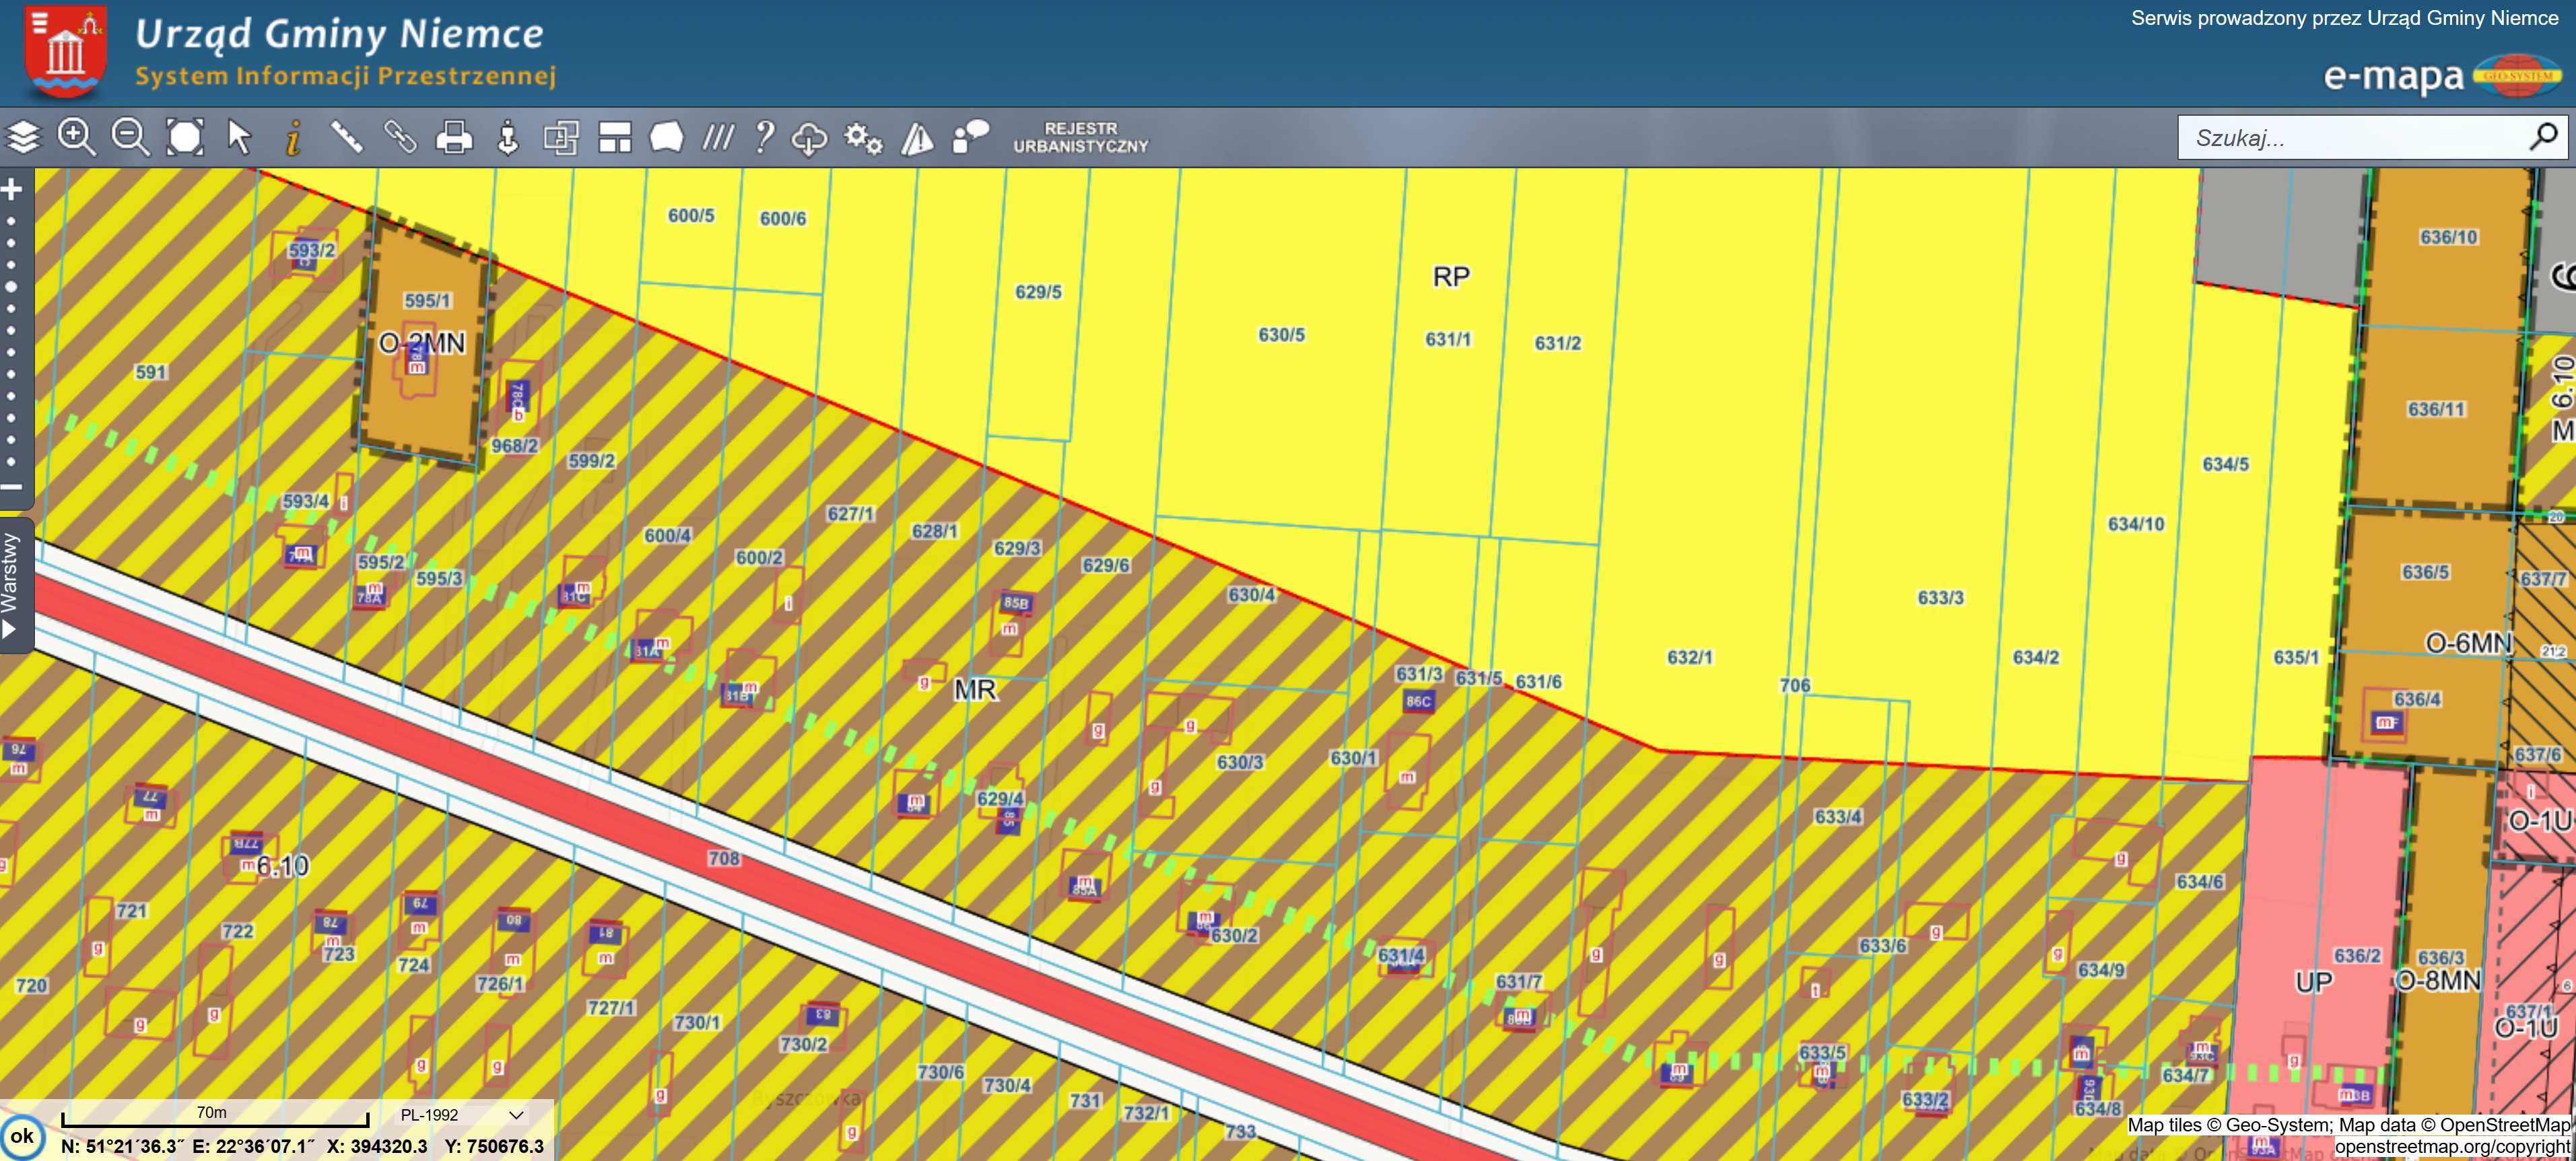
Task: Pick the ruler measurement tool
Action: (347, 137)
